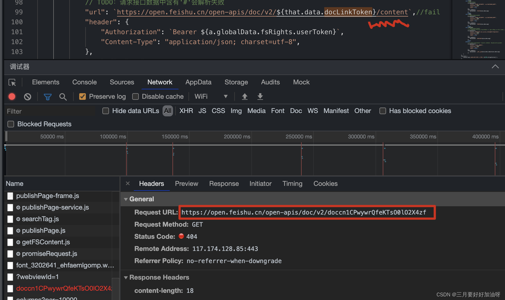Screen dimensions: 505x300
Task: Filter requests by Media
Action: click(256, 111)
